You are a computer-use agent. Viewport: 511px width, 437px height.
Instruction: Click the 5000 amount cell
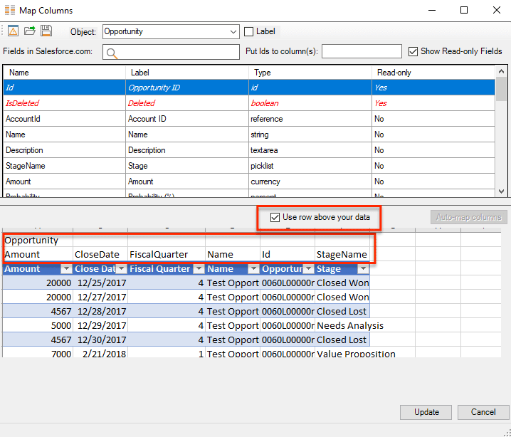pyautogui.click(x=38, y=325)
